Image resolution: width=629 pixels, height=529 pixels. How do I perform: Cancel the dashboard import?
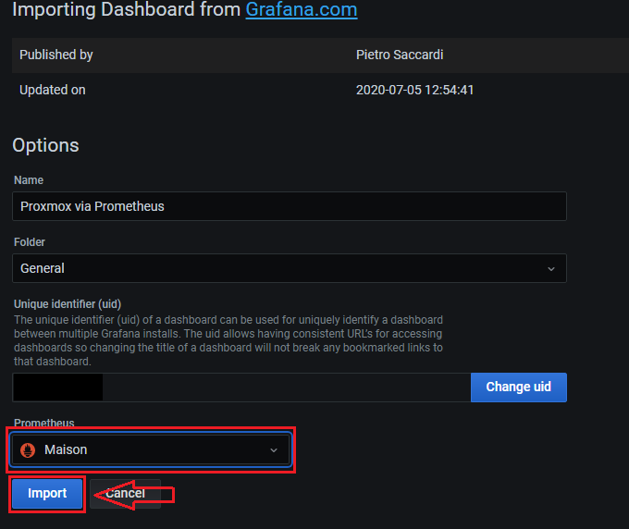coord(125,493)
